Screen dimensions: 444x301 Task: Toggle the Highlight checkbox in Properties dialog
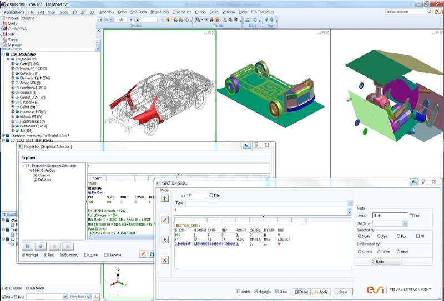tap(24, 255)
